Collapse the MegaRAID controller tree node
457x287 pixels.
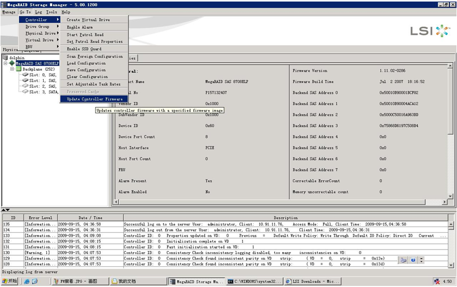tap(6, 64)
